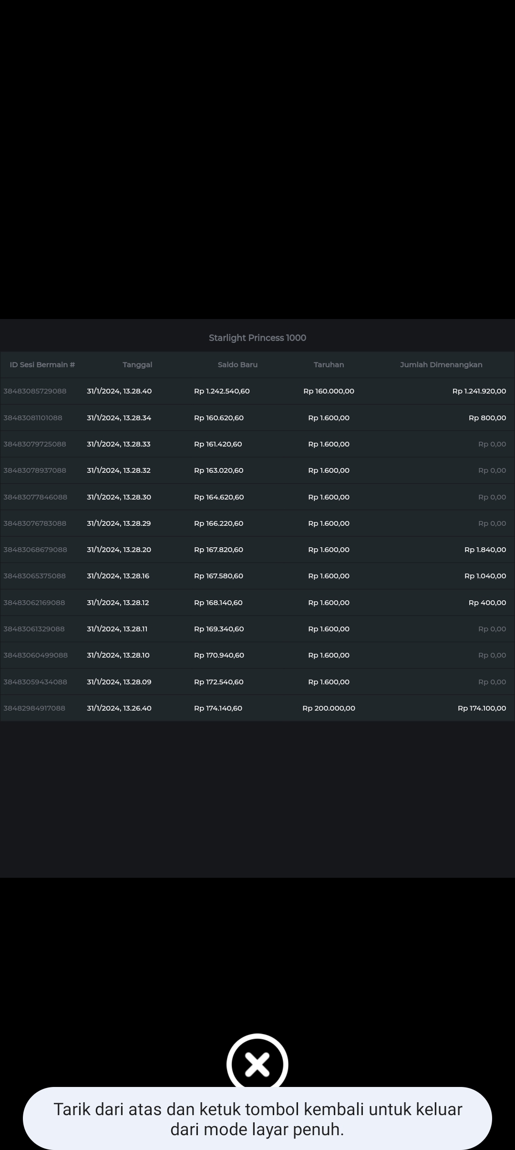Click the Tanggal column header

tap(137, 364)
